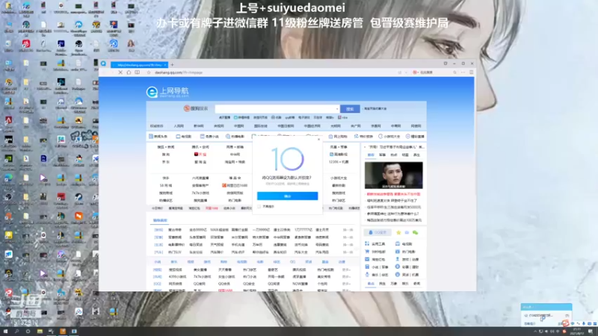Click the magnifier search icon in browser toolbar
Screen dimensions: 598x336
click(x=454, y=72)
